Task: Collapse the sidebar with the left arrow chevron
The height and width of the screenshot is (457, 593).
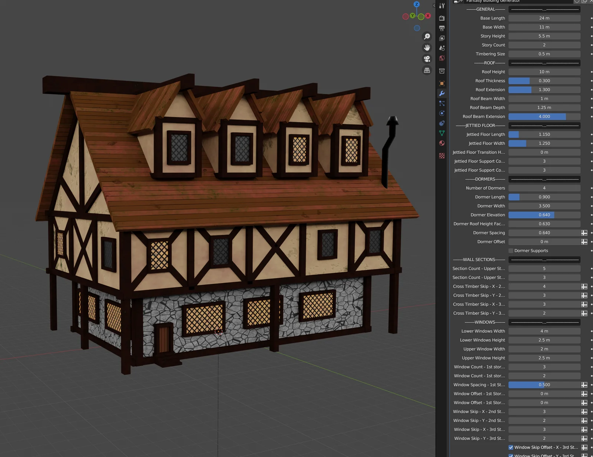Action: pyautogui.click(x=434, y=5)
